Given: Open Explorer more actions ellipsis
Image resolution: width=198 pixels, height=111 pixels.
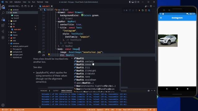Looking at the screenshot, I should click(35, 6).
